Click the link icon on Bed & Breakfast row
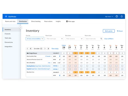The width and height of the screenshot is (128, 96). click(60, 63)
